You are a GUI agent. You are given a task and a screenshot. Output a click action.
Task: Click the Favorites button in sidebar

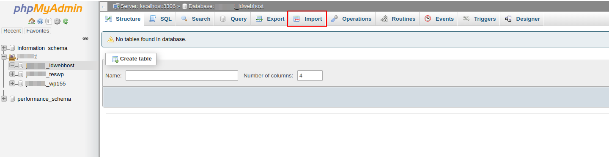pos(38,30)
